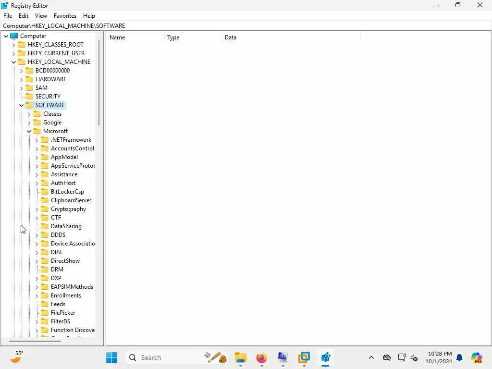
Task: Select the HKEY_CLASSES_ROOT folder icon
Action: pyautogui.click(x=22, y=44)
